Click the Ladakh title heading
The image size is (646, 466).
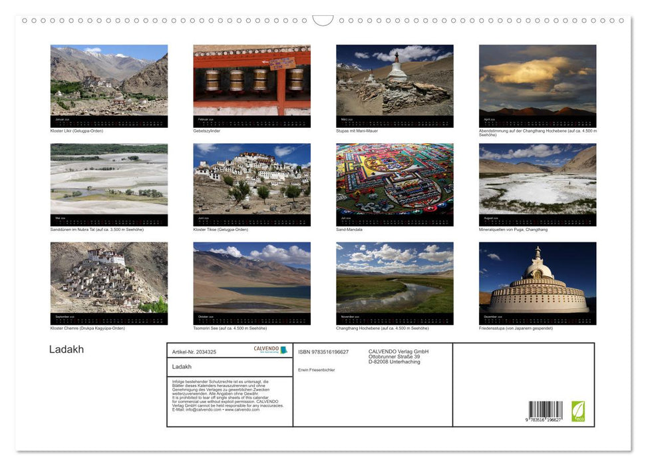(x=65, y=349)
